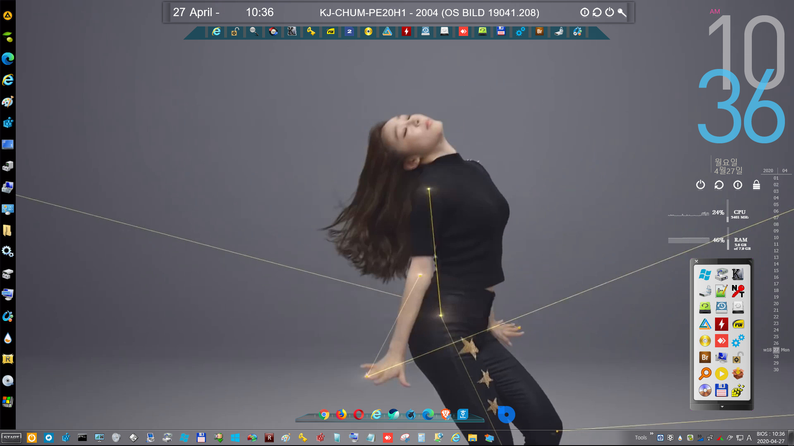Open Microsoft Edge in the bottom dock

(428, 414)
